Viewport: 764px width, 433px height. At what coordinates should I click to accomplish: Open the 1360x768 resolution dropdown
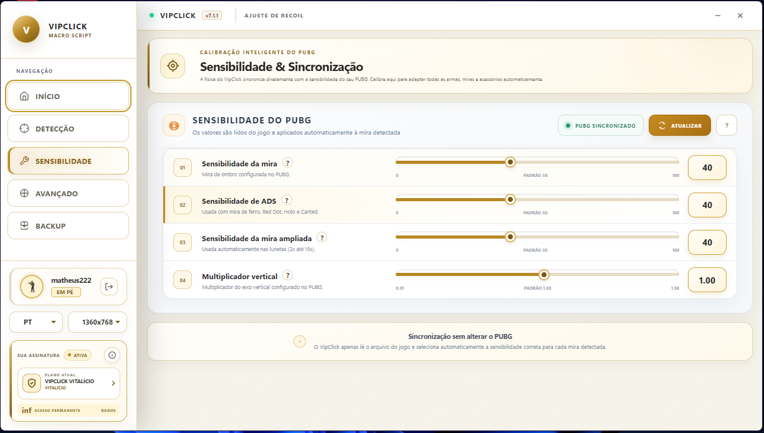tap(98, 322)
